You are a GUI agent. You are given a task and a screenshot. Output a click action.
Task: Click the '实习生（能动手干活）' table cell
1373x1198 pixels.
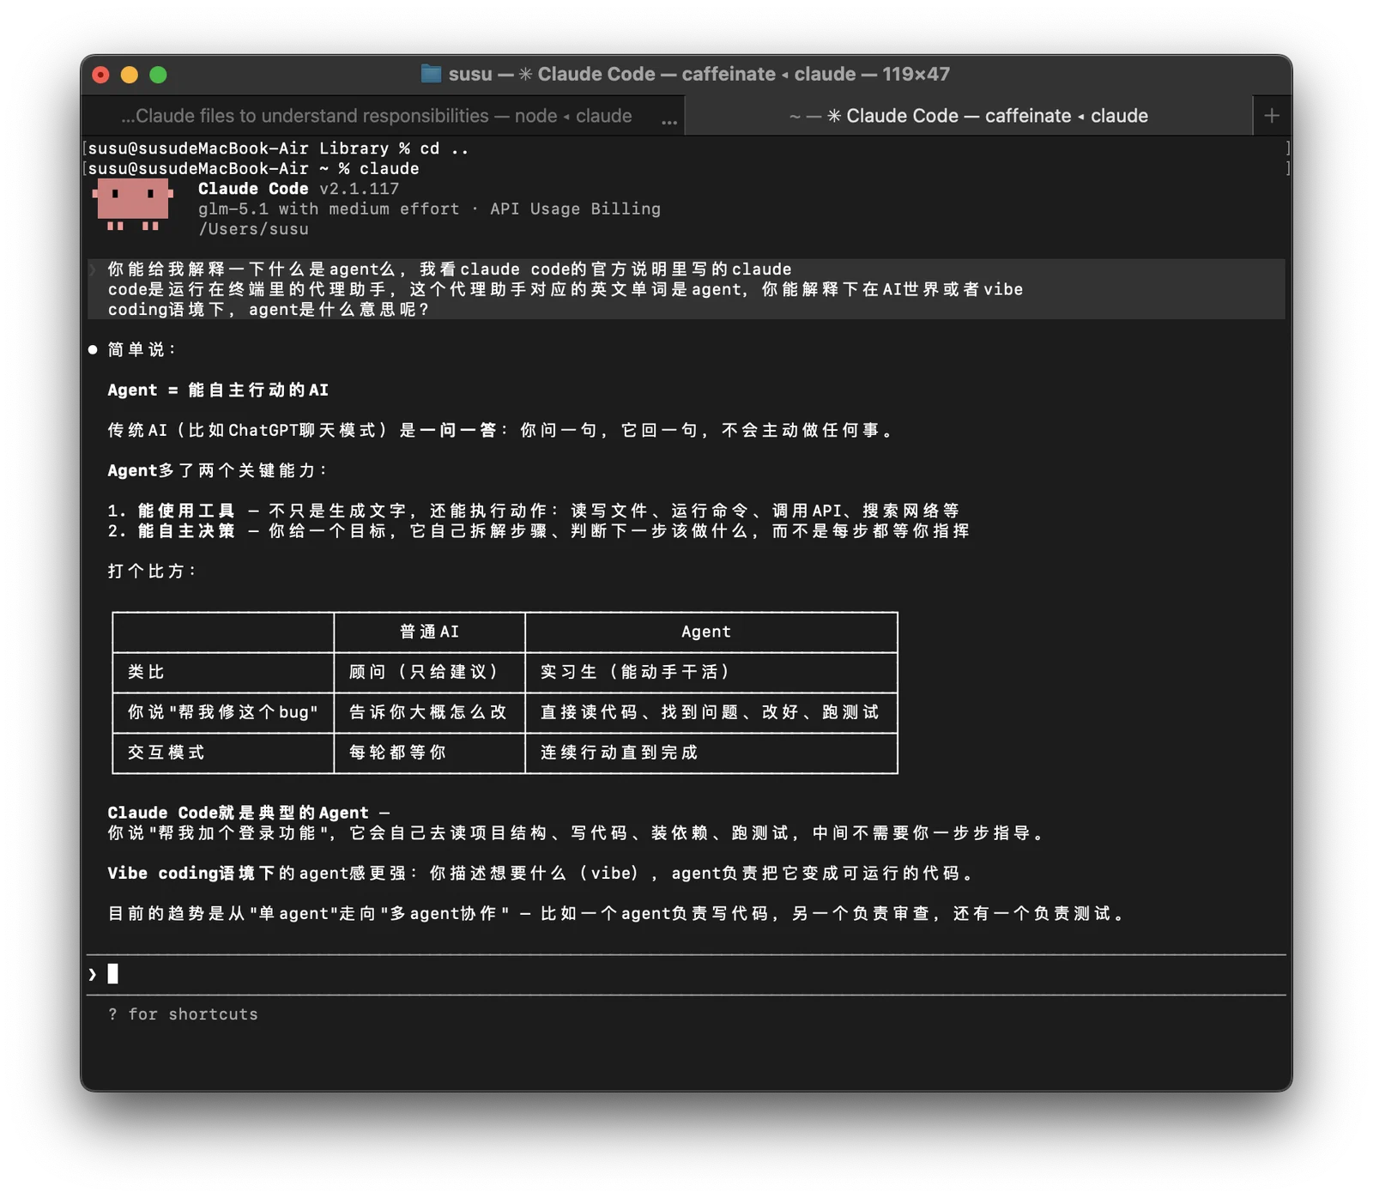[x=711, y=672]
